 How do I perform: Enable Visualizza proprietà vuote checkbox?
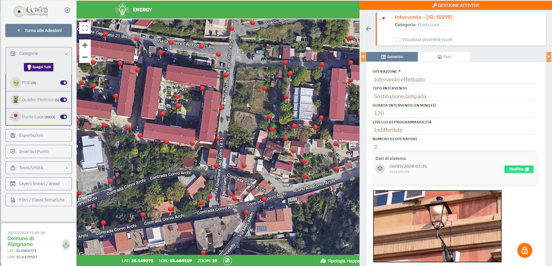point(397,39)
